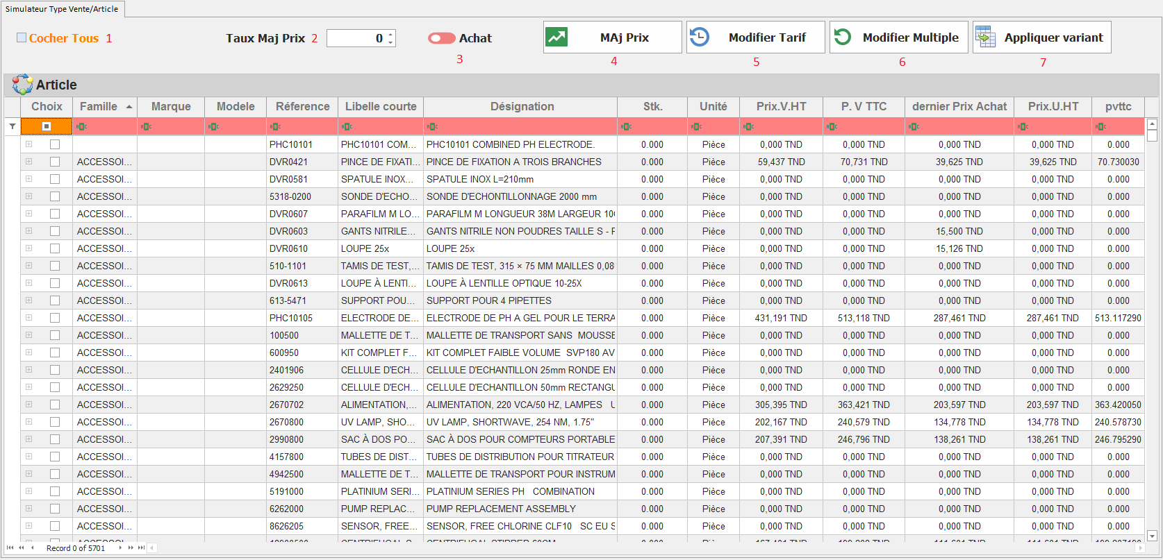
Task: Click the Modifier Tarif clock icon
Action: (700, 37)
